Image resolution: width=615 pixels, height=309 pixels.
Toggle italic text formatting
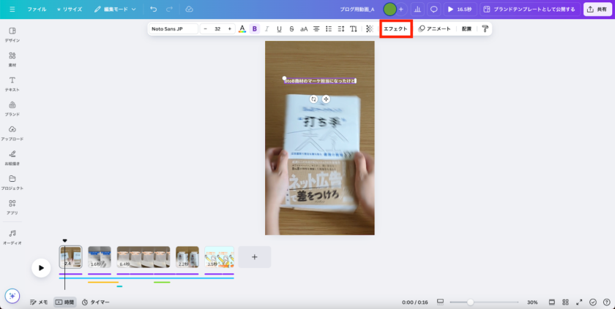[x=266, y=28]
